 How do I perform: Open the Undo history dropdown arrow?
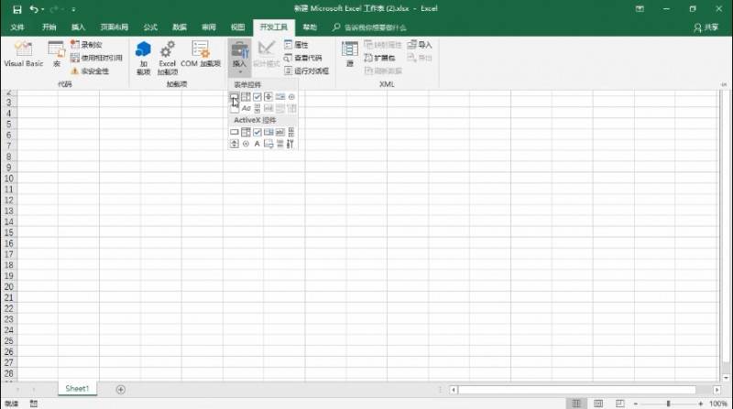click(x=42, y=9)
